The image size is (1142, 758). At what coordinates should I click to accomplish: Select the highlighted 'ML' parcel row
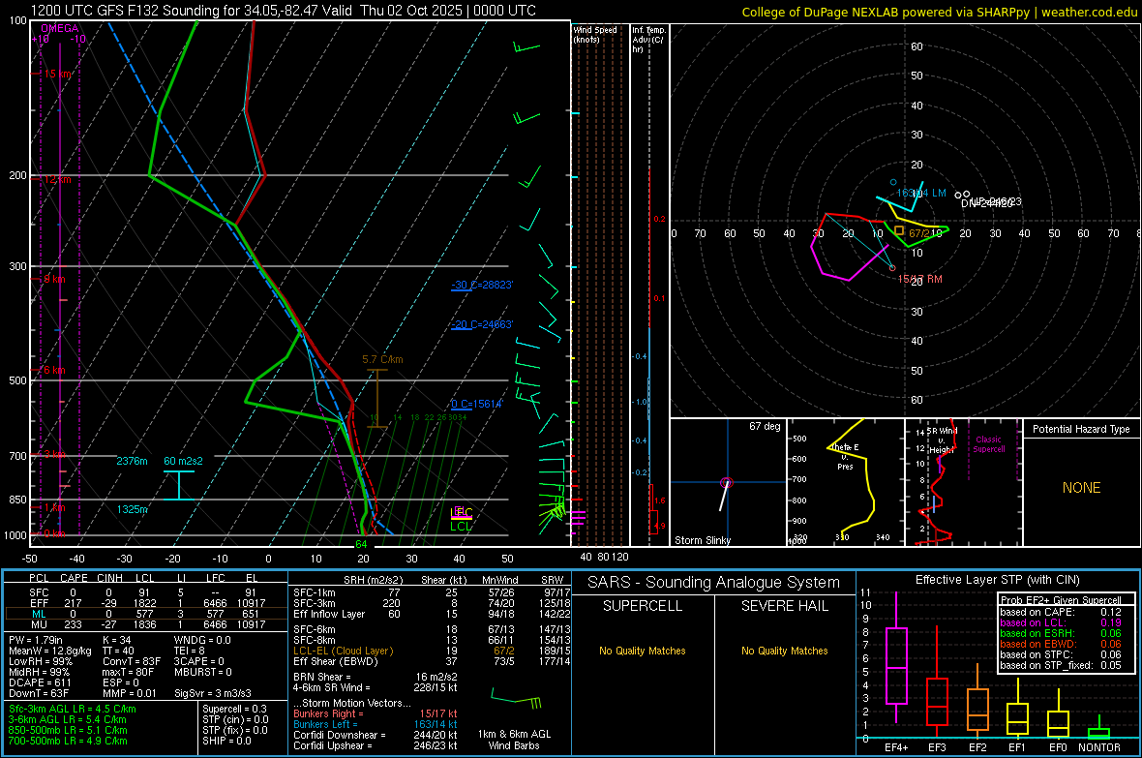[x=145, y=614]
